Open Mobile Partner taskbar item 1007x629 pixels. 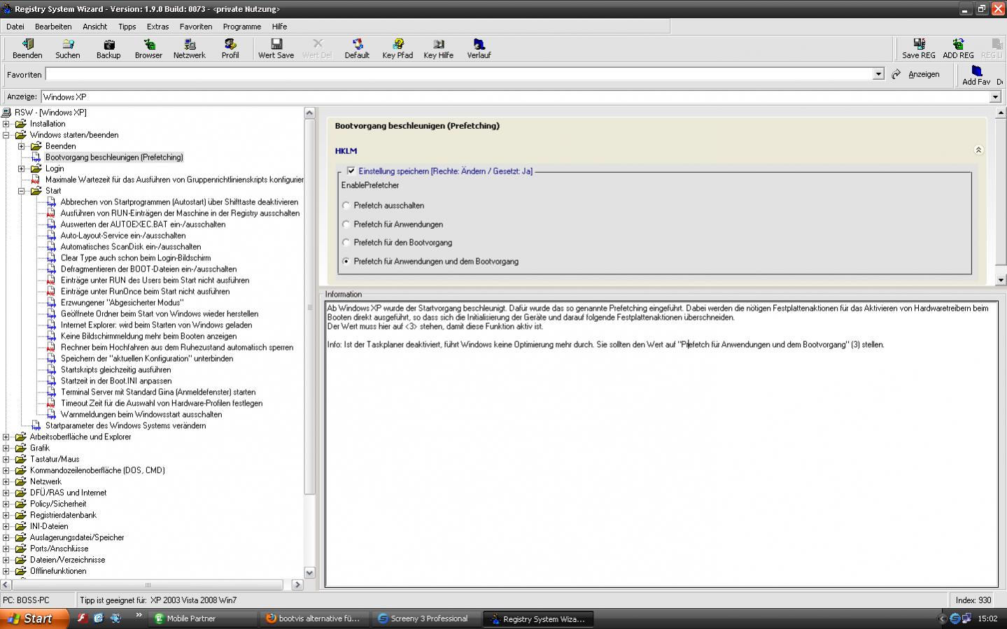tap(203, 619)
